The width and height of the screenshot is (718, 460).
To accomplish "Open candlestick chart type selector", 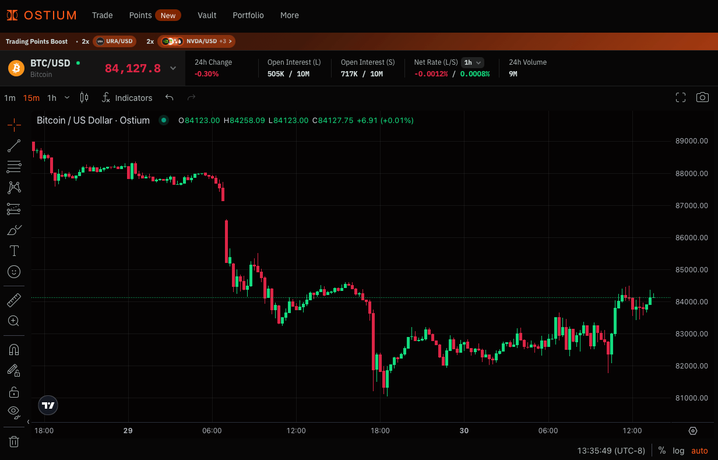I will pyautogui.click(x=84, y=97).
